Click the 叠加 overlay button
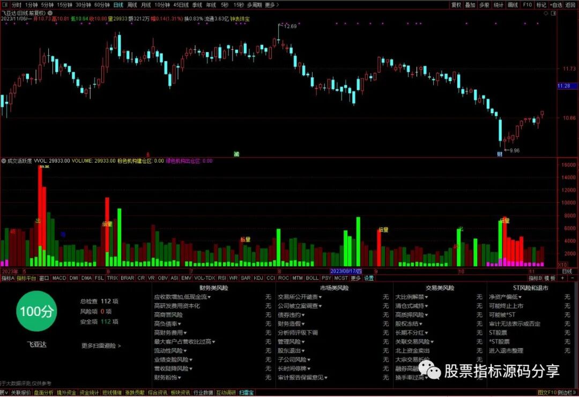The image size is (579, 397). tap(470, 5)
